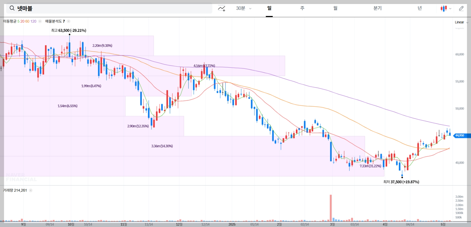
Task: Click the 12월 date axis label
Action: (x=179, y=224)
